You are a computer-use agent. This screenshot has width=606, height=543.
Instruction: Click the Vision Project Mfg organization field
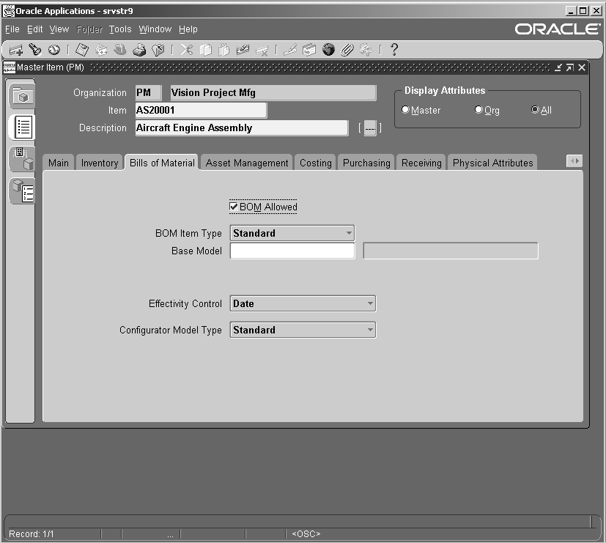pos(273,93)
